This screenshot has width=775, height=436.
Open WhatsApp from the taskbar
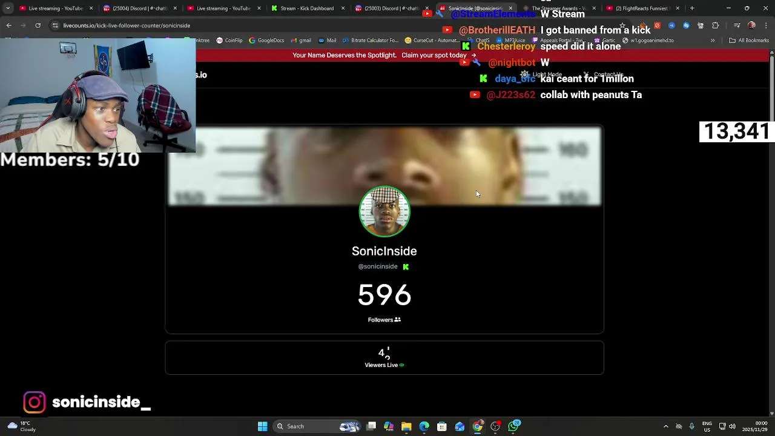(513, 426)
